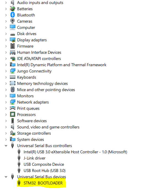Expand the Human Interface Devices node
The image size is (145, 195).
click(6, 52)
